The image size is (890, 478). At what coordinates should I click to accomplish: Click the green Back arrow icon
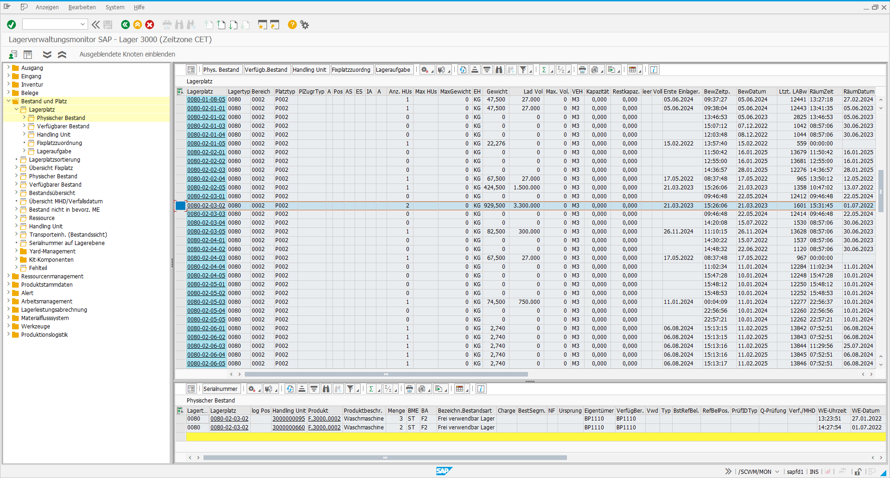125,25
